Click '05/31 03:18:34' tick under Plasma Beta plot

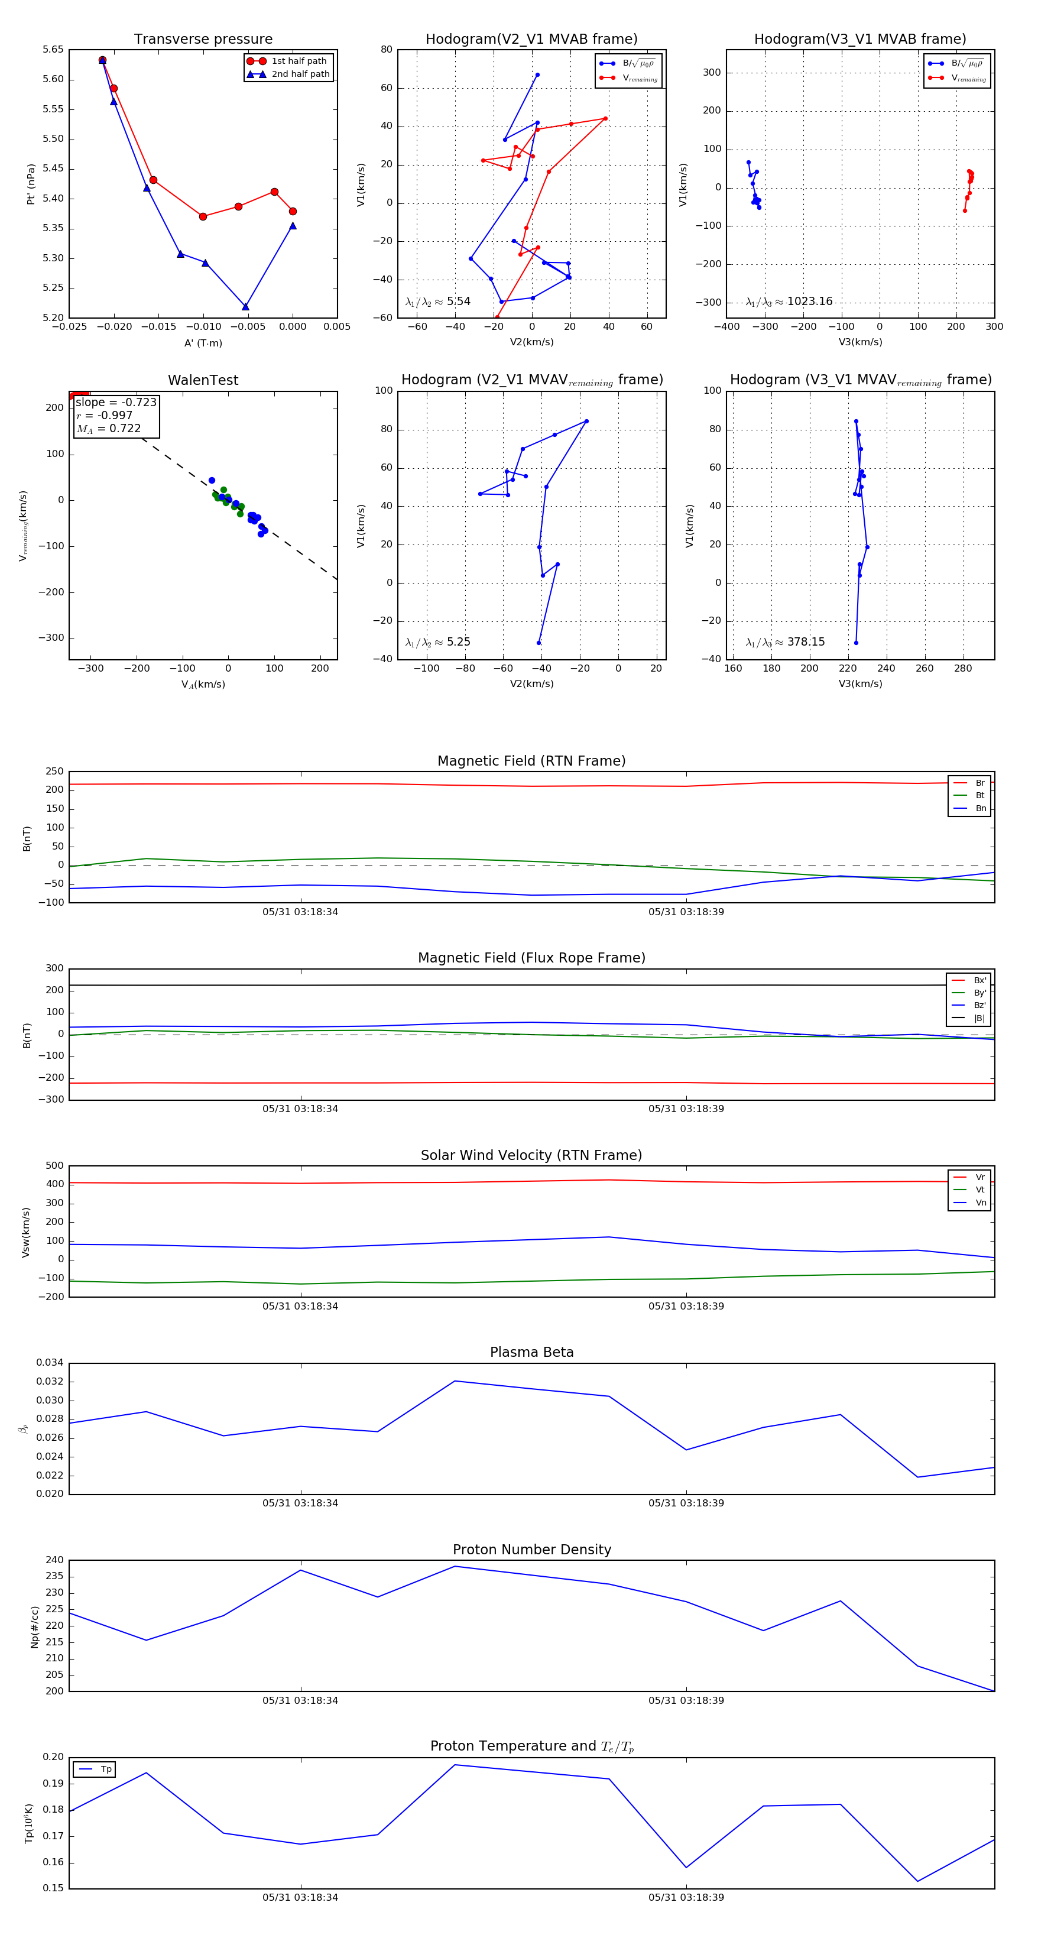(x=301, y=1503)
